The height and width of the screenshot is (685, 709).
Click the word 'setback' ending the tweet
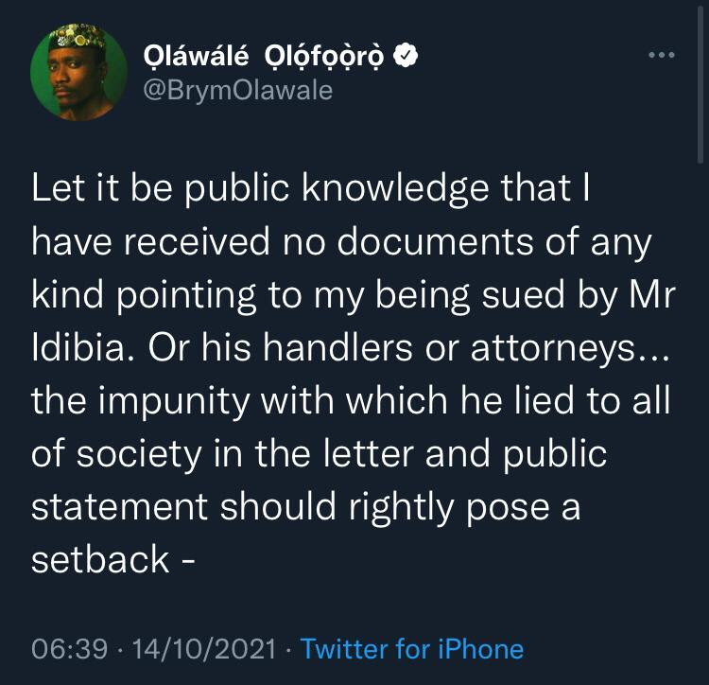coord(100,559)
